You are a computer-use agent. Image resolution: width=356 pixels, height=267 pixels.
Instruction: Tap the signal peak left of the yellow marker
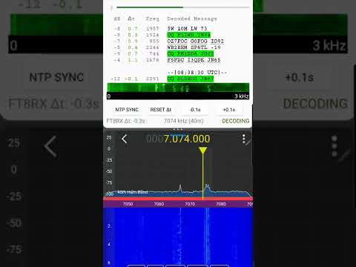click(180, 188)
